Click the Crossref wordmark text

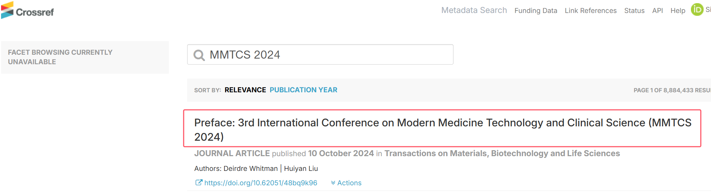[35, 12]
